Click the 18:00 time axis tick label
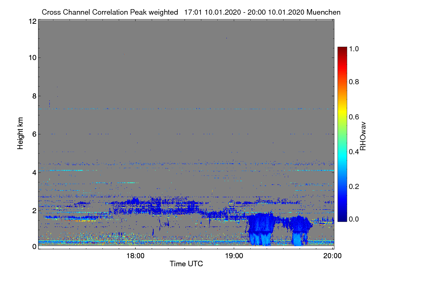439x293 pixels. coord(135,256)
